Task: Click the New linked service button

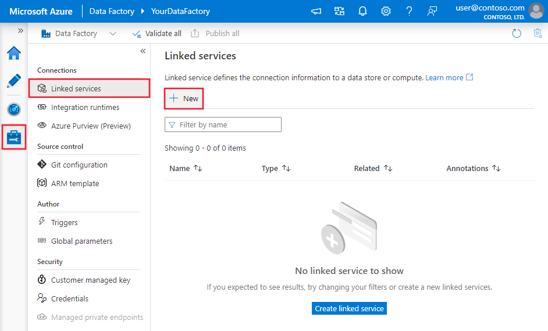Action: tap(184, 98)
